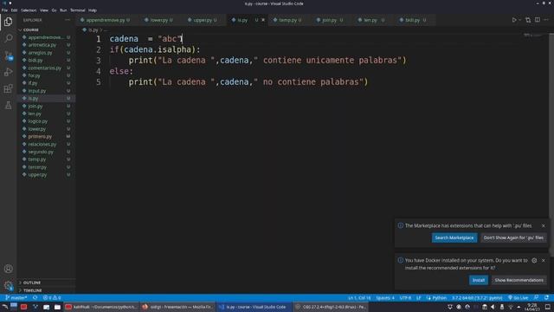Dismiss the Marketplace extensions notification
The width and height of the screenshot is (554, 312).
click(544, 225)
